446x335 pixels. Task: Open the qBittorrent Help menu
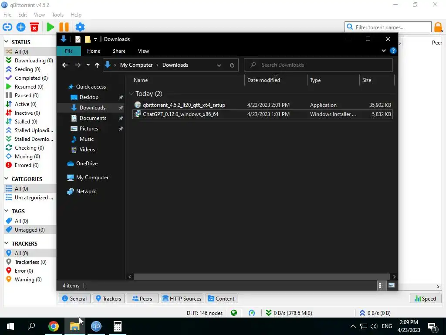(76, 14)
